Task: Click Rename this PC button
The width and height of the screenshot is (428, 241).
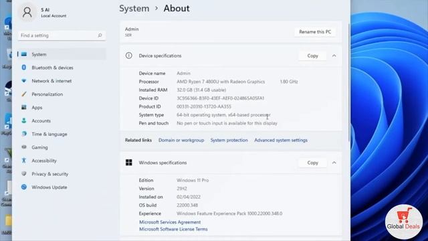Action: 315,31
